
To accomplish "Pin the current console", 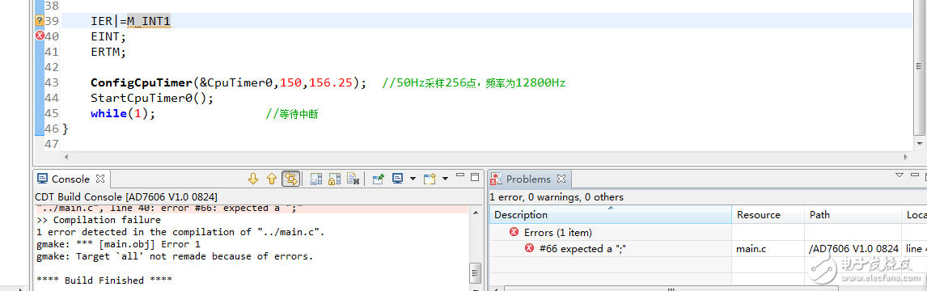I will pos(379,179).
